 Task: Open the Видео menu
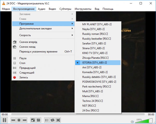tap(52, 9)
